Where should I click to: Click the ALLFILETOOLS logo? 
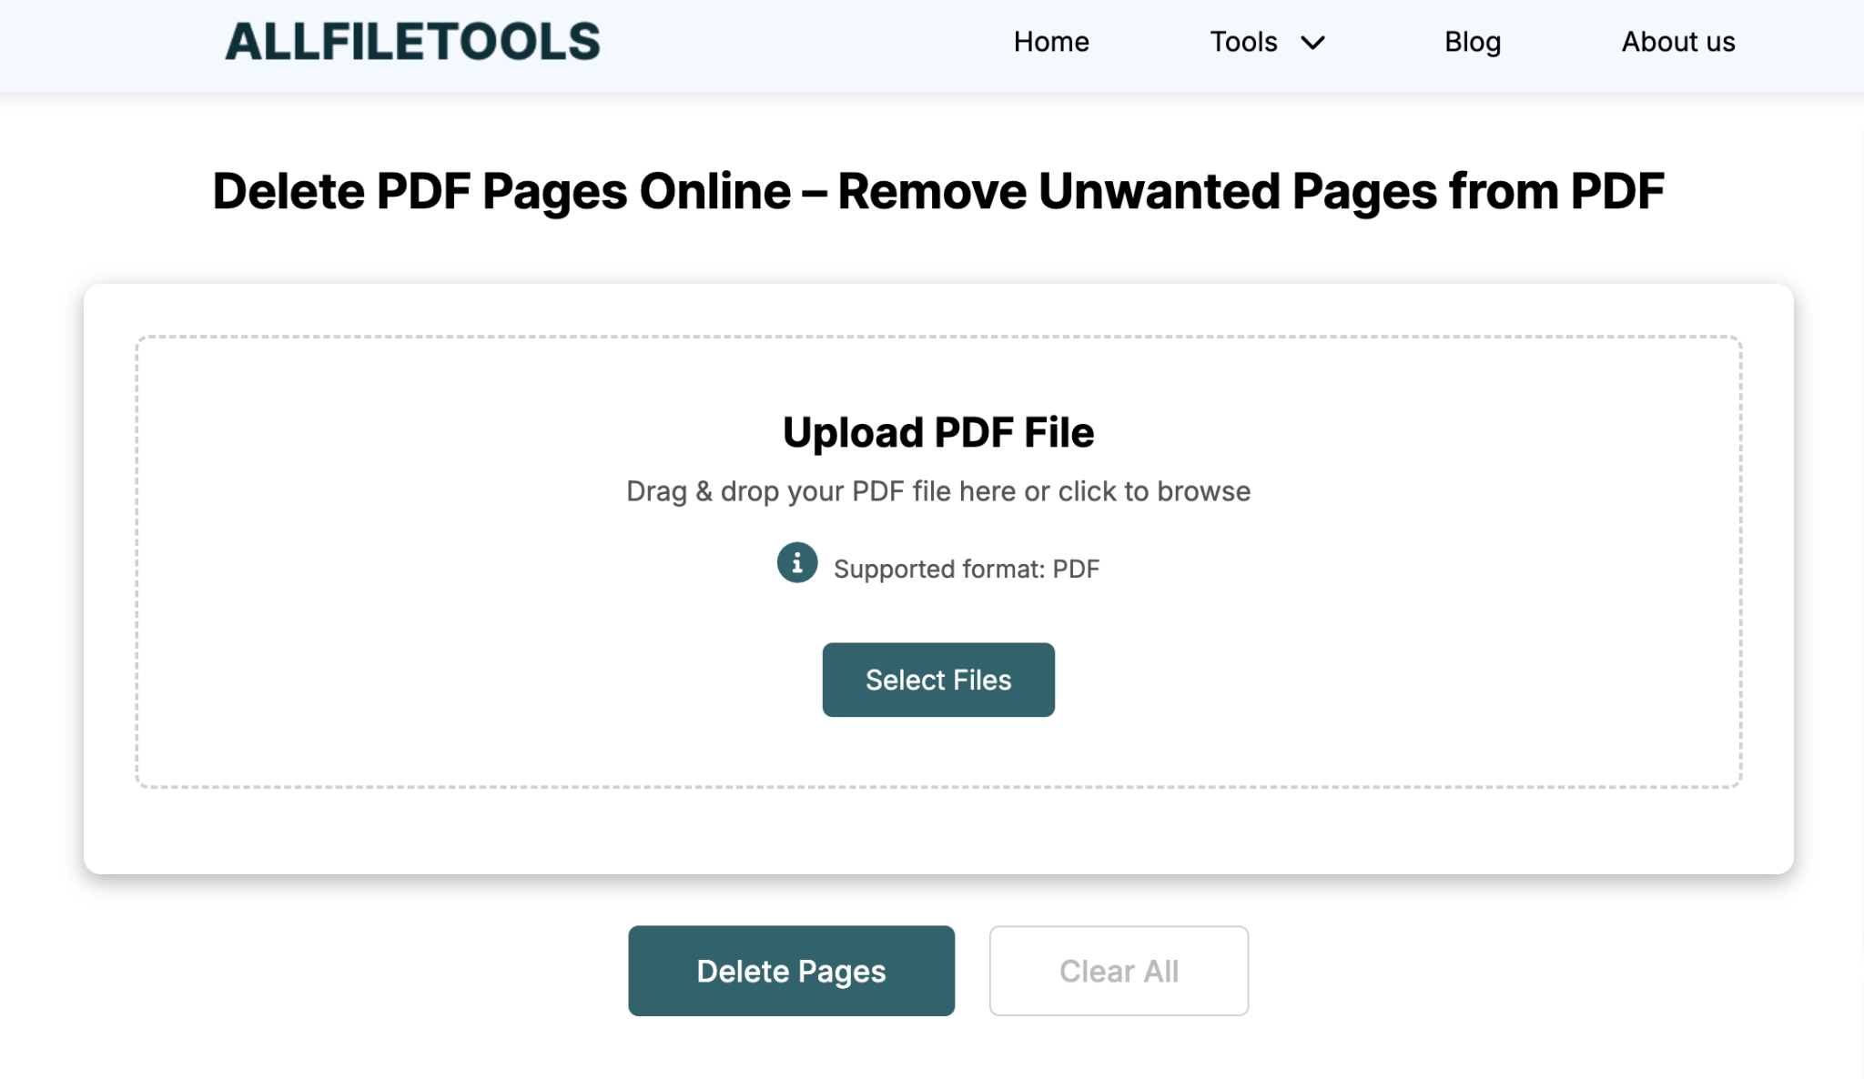point(412,42)
